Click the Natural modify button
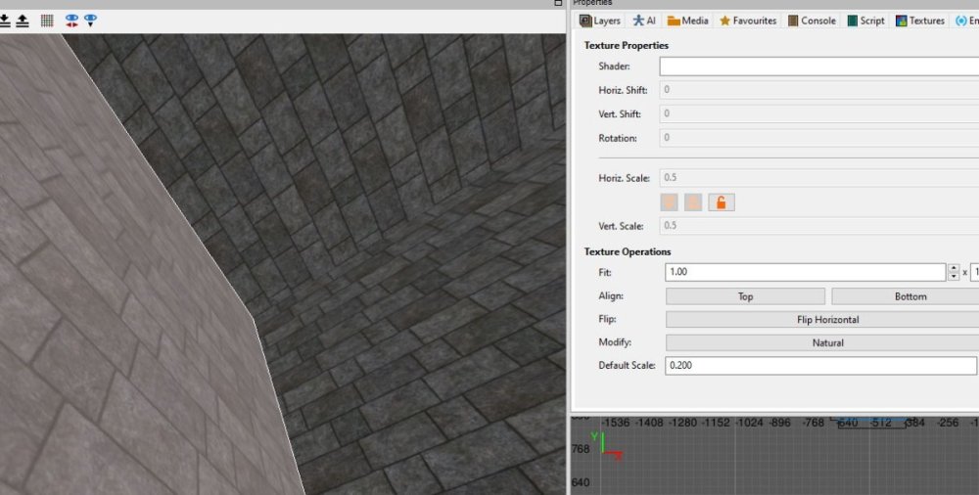Viewport: 979px width, 495px height. tap(822, 342)
